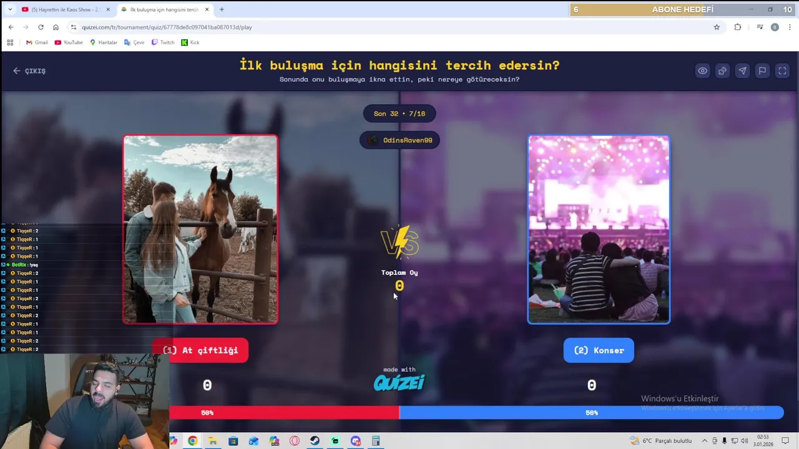Close the Hayrettin ile Kaos Show tab

point(107,9)
